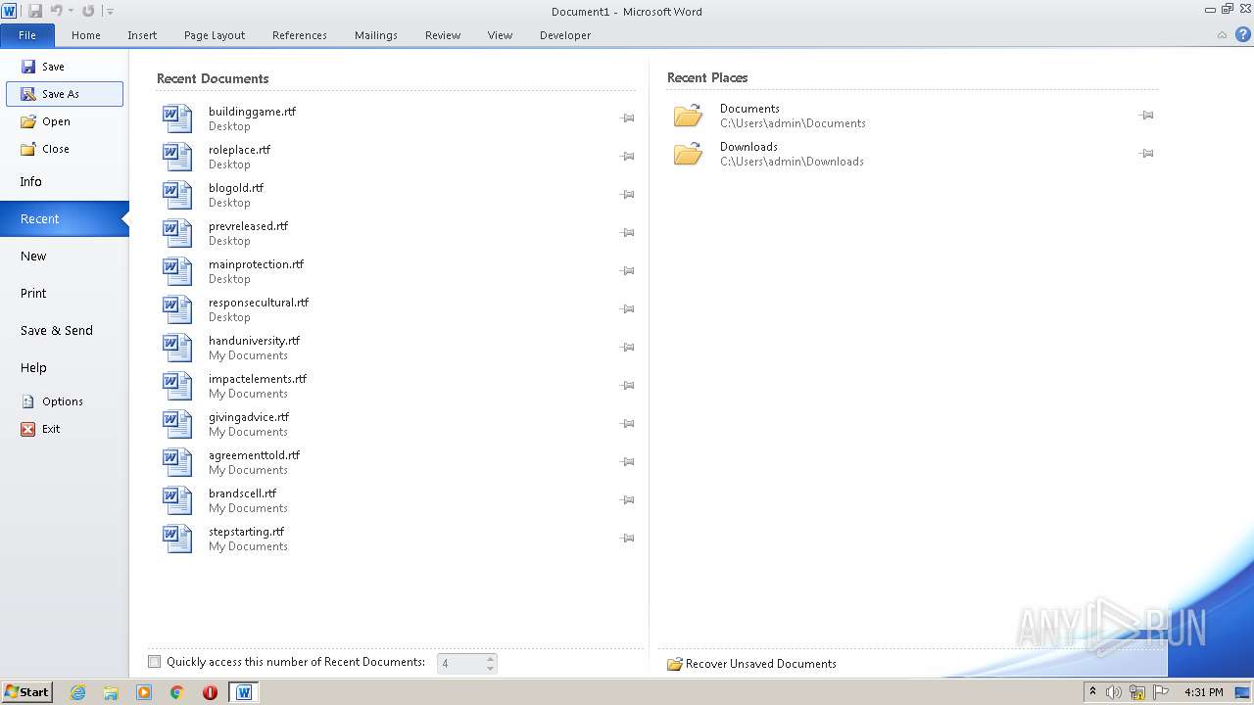Click the Undo icon in title bar
This screenshot has width=1254, height=705.
coord(56,11)
